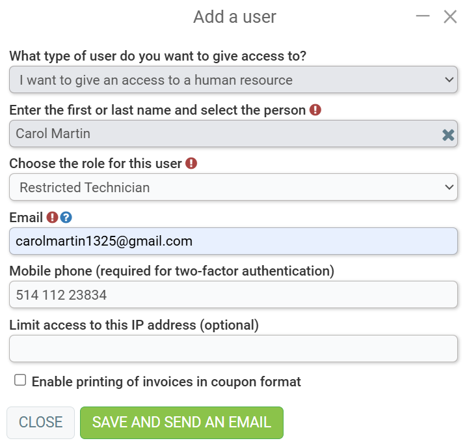Click the red exclamation icon beside Email
The height and width of the screenshot is (443, 465).
[x=52, y=218]
